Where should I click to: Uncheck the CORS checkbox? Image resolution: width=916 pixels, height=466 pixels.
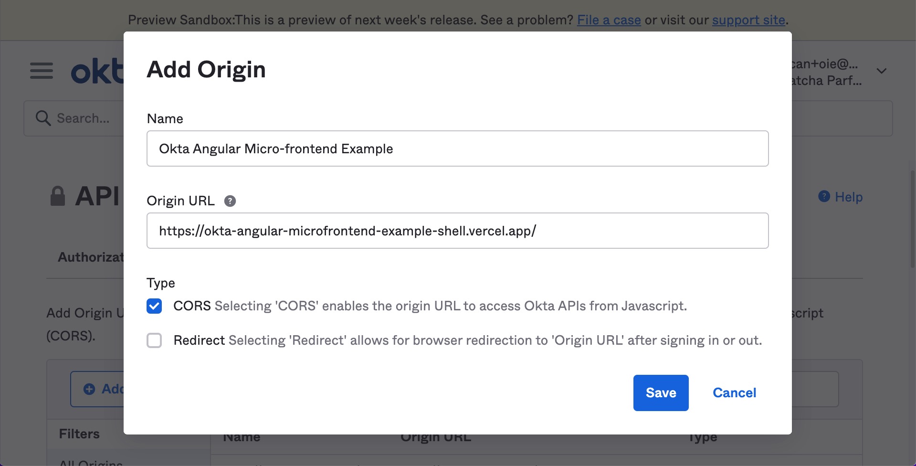[x=154, y=306]
